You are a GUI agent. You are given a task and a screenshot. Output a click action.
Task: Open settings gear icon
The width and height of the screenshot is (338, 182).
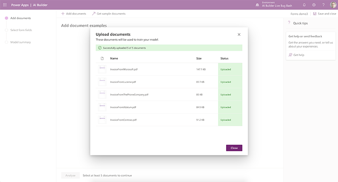(314, 5)
